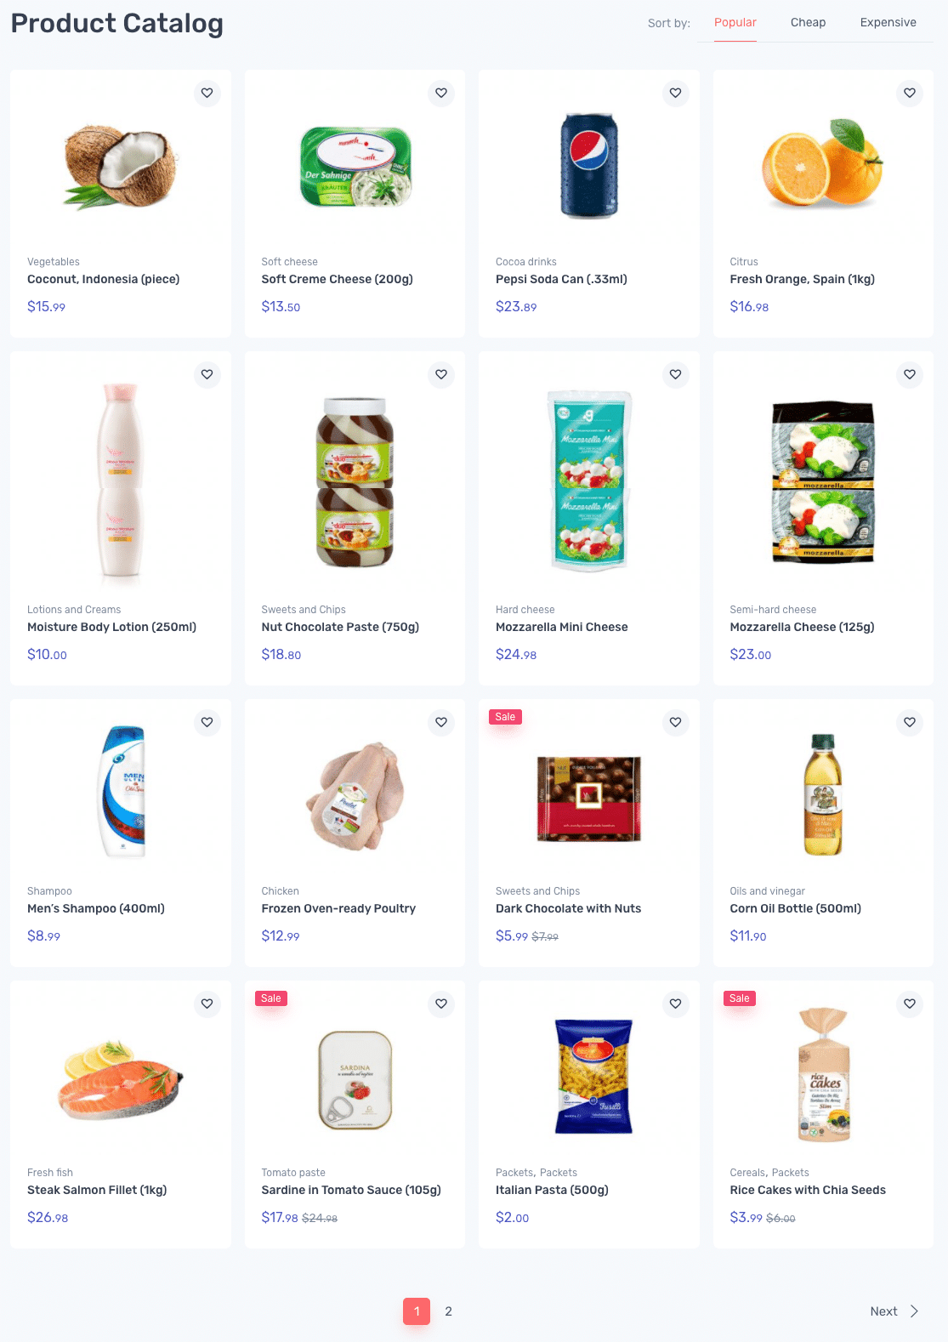Click heart icon on Fresh Orange, Spain card

click(x=910, y=93)
